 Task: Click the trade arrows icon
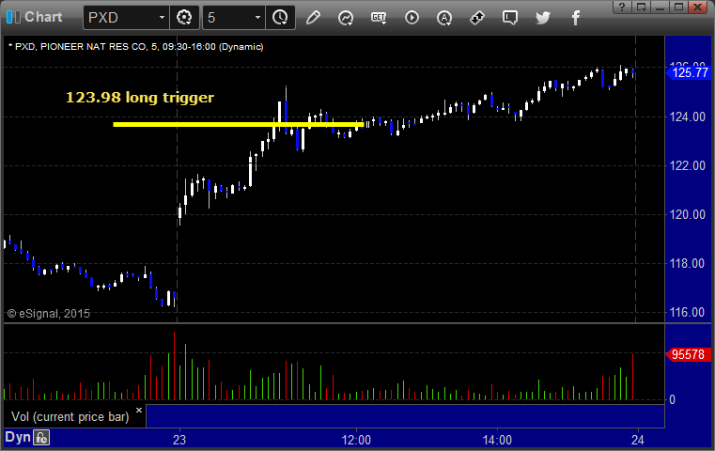(x=477, y=18)
